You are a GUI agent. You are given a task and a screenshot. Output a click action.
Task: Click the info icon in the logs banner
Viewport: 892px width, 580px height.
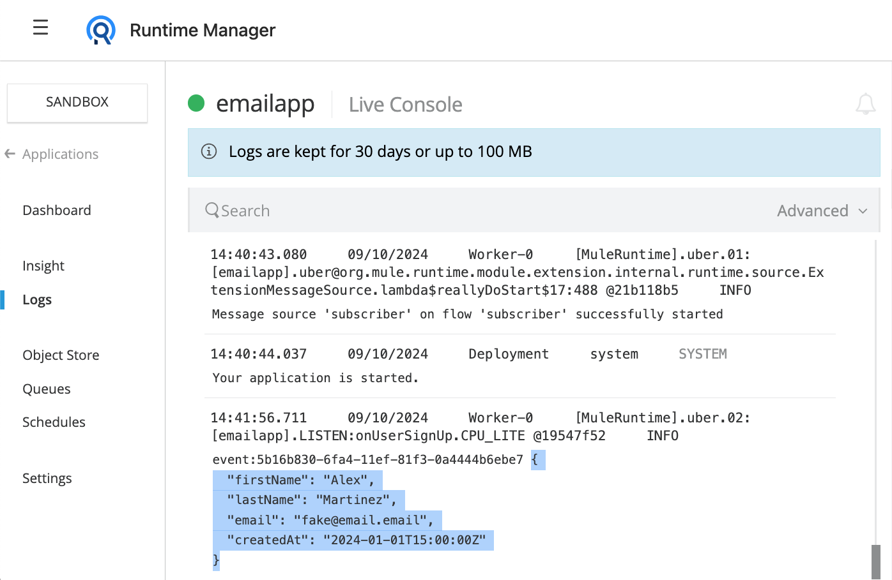pyautogui.click(x=209, y=151)
